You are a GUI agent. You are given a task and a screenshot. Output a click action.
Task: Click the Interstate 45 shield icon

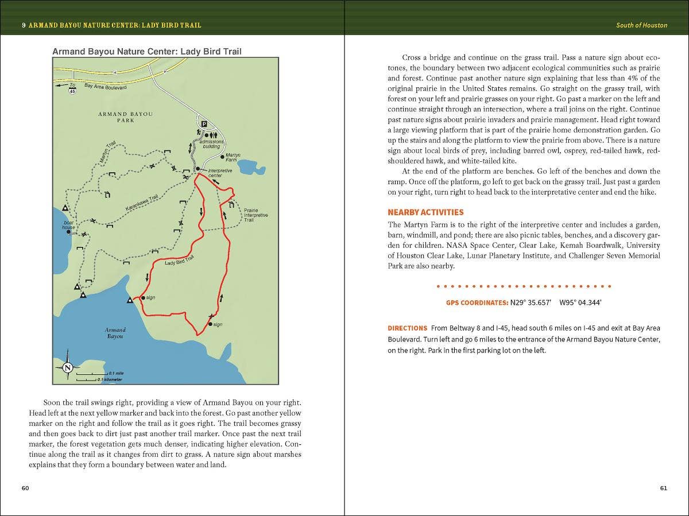point(72,91)
